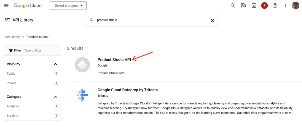Collapse the Visibility filter section
The image size is (302, 127).
coord(55,64)
